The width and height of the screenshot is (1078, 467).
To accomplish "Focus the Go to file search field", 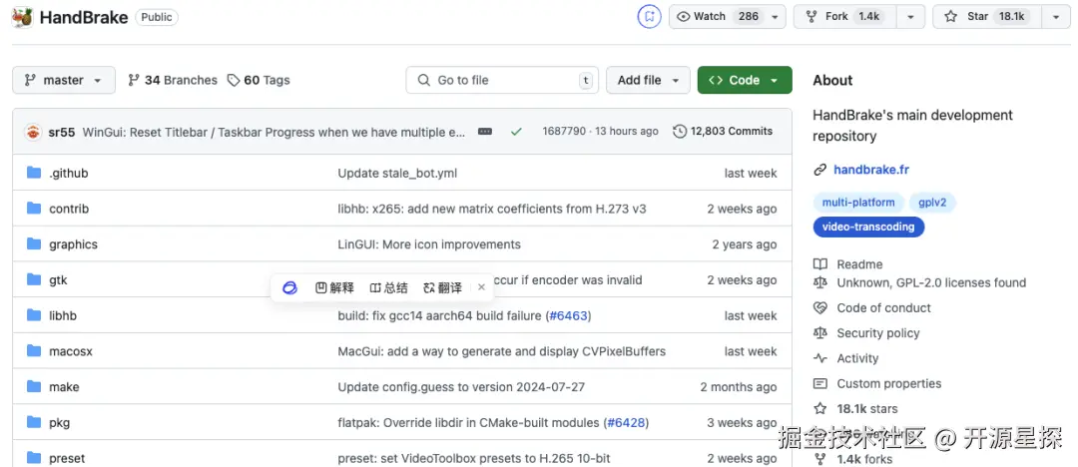I will pos(502,80).
